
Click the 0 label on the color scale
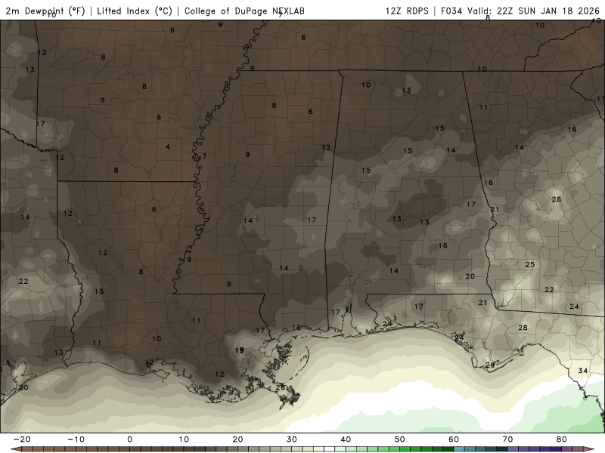(x=129, y=439)
